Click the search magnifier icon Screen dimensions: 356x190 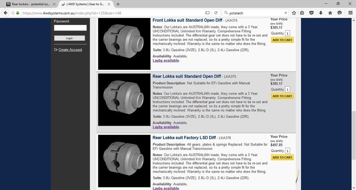point(226,13)
